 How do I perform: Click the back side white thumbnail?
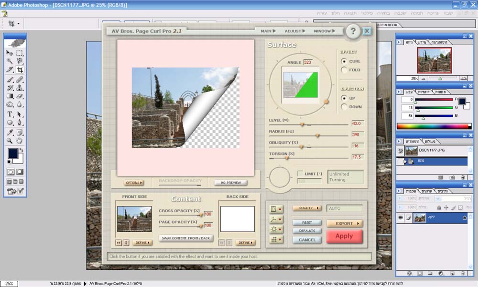238,219
